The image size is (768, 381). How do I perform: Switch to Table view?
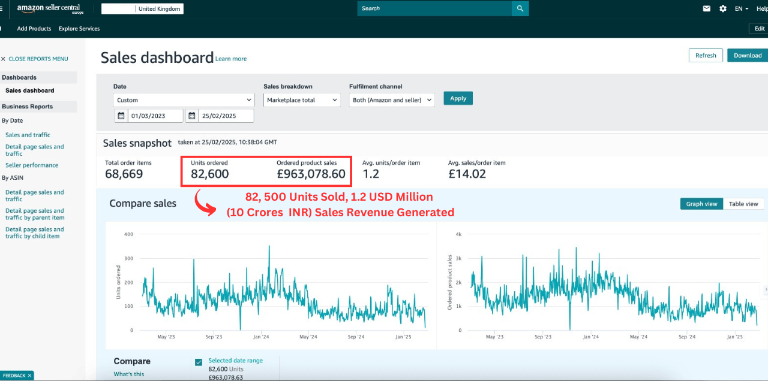click(744, 204)
